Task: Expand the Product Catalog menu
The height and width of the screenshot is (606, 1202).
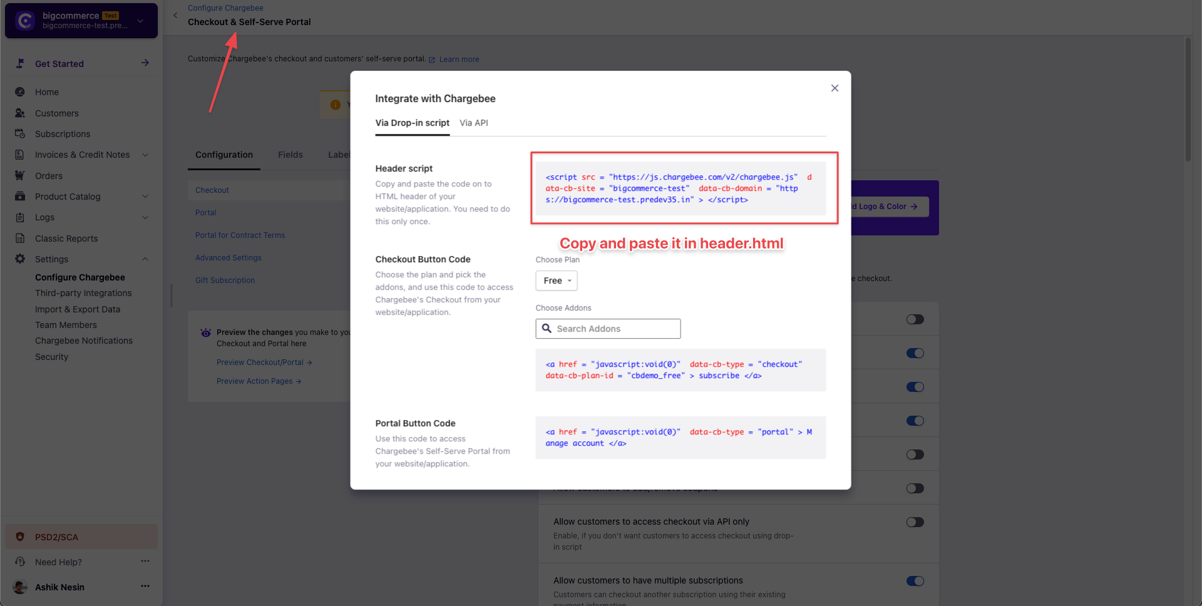Action: 145,197
